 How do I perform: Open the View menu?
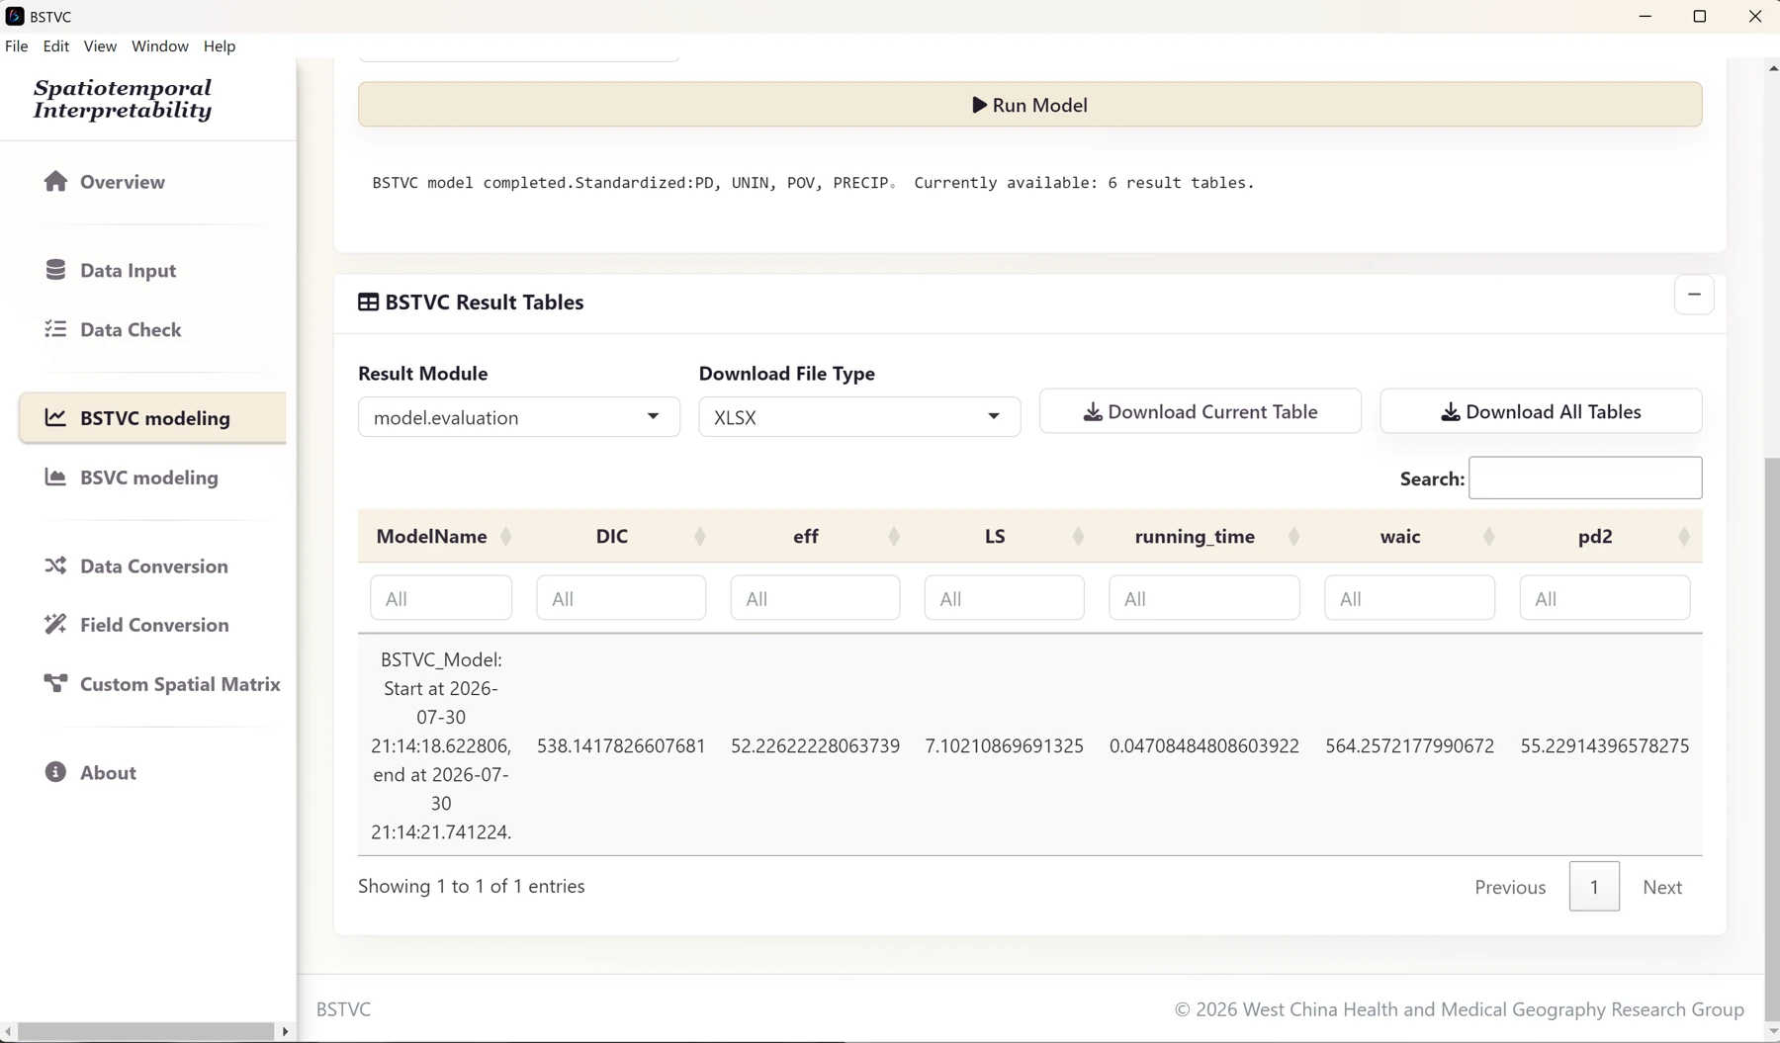[100, 46]
